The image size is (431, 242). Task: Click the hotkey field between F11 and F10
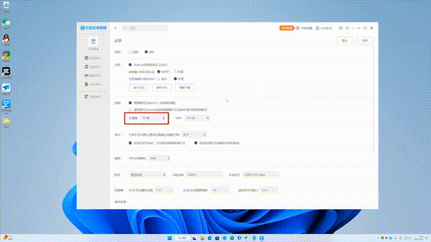tap(220, 190)
